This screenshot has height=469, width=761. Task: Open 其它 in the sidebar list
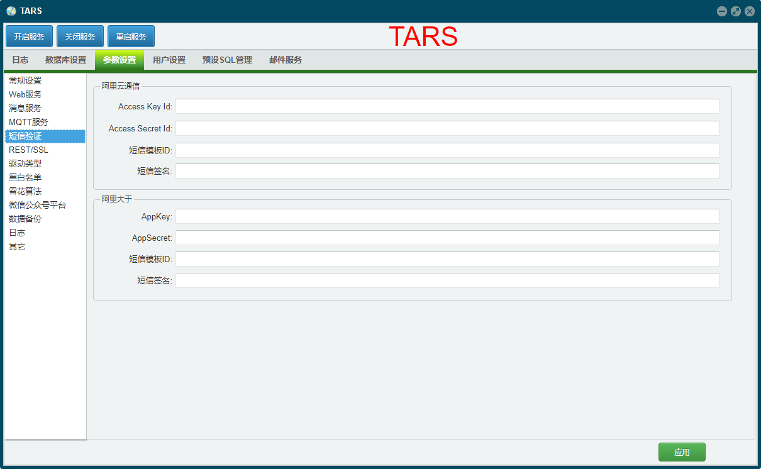click(45, 246)
